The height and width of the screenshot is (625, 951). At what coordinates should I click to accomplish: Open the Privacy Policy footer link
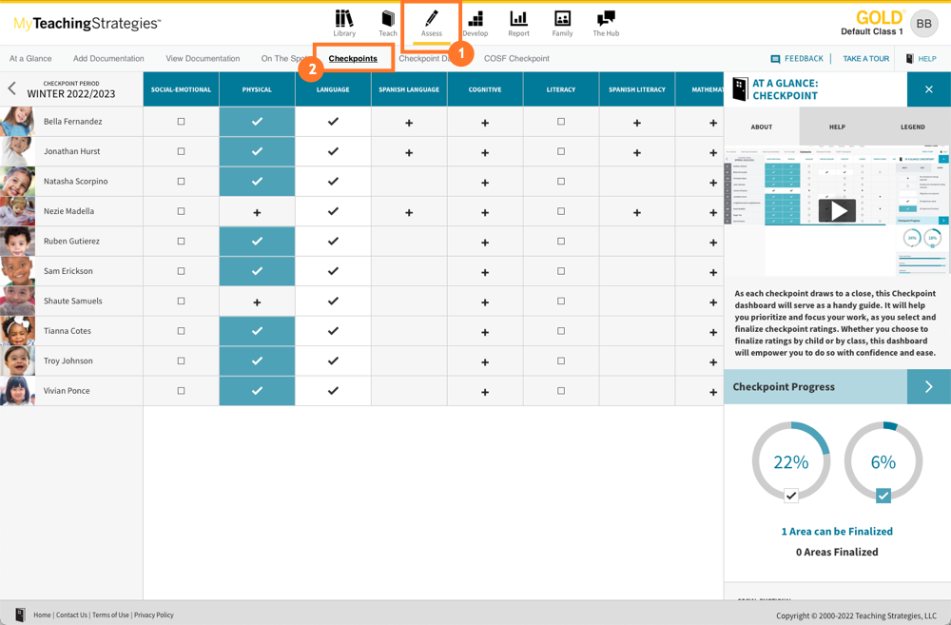(x=153, y=615)
